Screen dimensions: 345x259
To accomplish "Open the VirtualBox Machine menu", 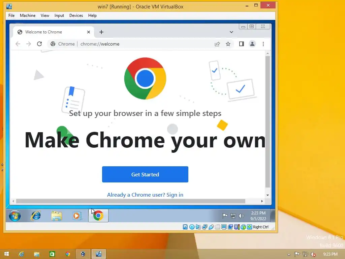I will tap(28, 16).
